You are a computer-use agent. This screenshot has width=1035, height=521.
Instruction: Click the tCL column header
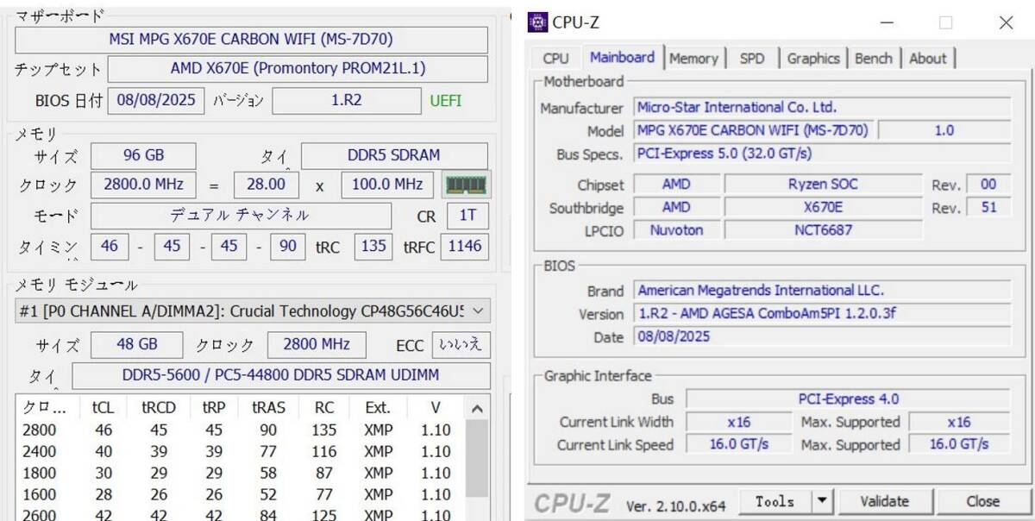103,408
